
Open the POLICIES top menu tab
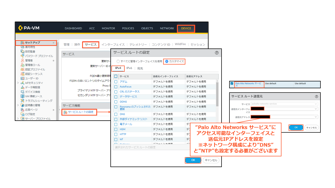pos(128,28)
